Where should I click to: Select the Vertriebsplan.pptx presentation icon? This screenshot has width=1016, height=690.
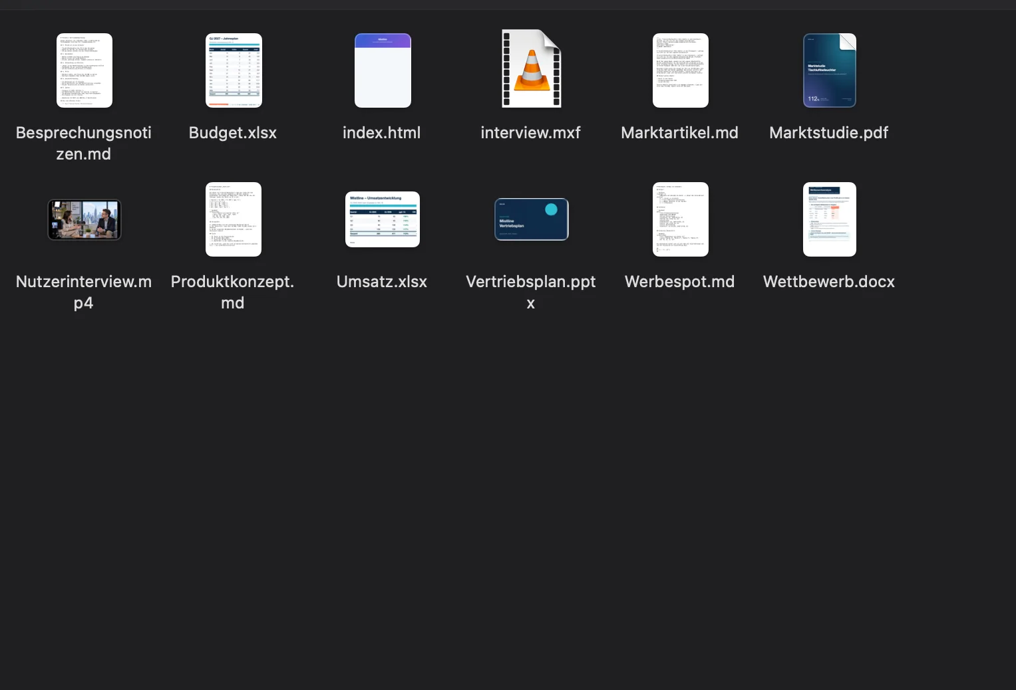pyautogui.click(x=531, y=219)
